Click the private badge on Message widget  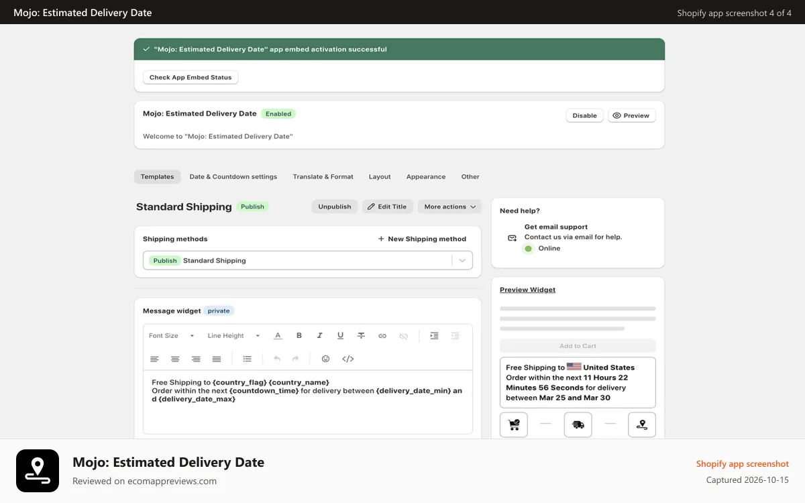pos(219,311)
